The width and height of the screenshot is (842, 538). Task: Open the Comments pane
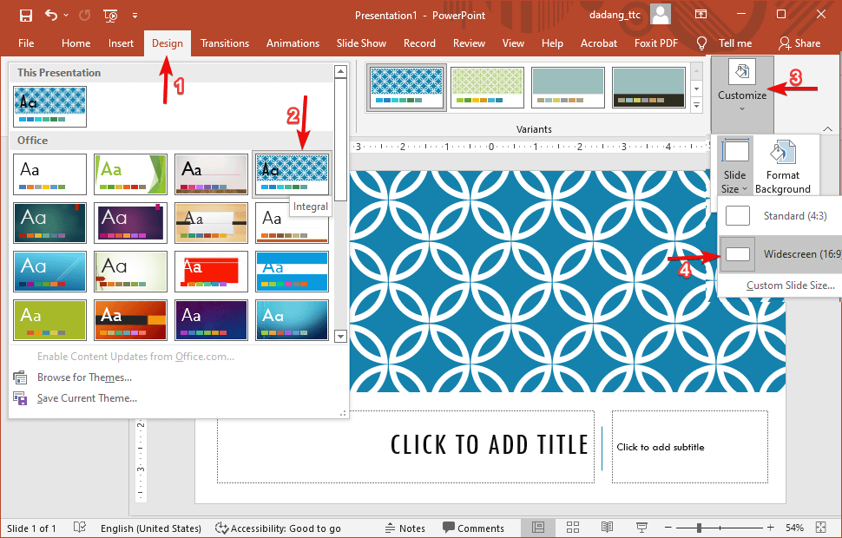tap(474, 528)
